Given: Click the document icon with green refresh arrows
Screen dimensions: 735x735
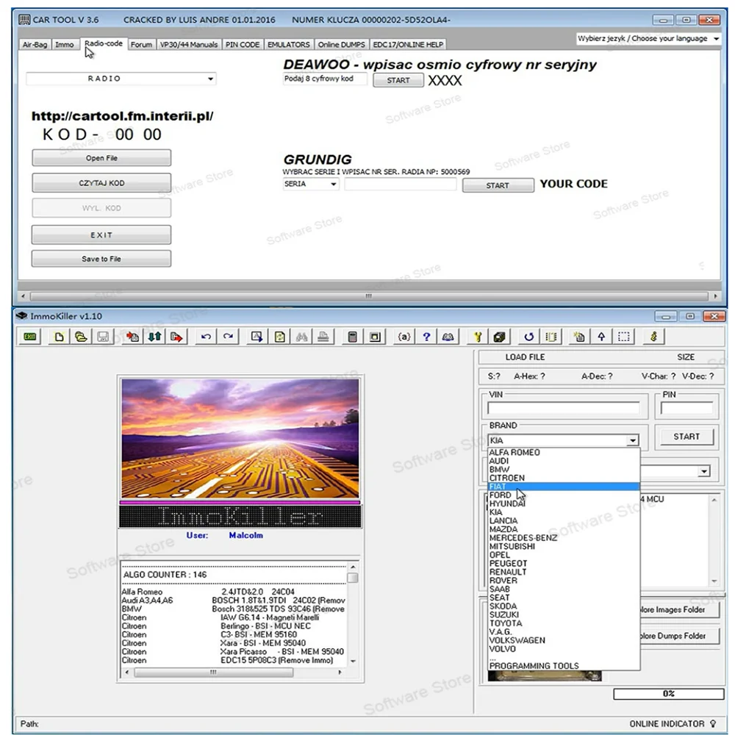Looking at the screenshot, I should coord(280,337).
